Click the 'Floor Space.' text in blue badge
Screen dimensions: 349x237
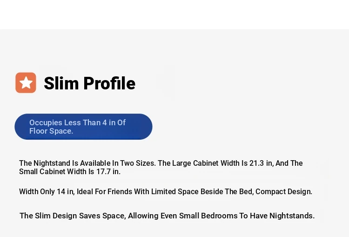pyautogui.click(x=51, y=131)
